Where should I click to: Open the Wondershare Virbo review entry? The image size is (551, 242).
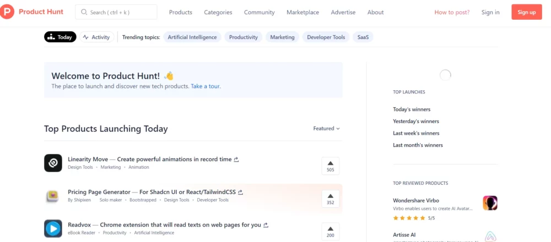(445, 208)
